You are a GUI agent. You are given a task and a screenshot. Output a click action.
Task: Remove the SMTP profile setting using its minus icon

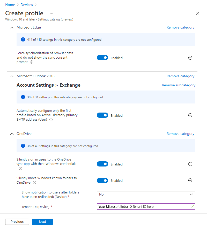[x=190, y=115]
